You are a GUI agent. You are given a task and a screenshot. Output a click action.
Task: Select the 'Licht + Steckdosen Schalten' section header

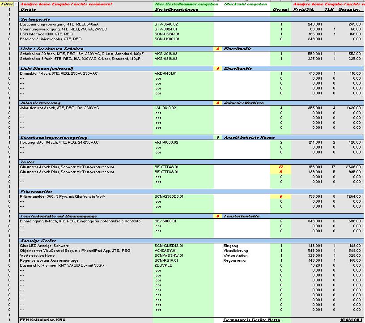tap(52, 49)
